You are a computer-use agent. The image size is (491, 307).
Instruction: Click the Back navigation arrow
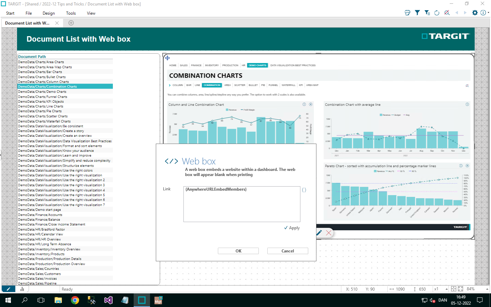pyautogui.click(x=457, y=13)
